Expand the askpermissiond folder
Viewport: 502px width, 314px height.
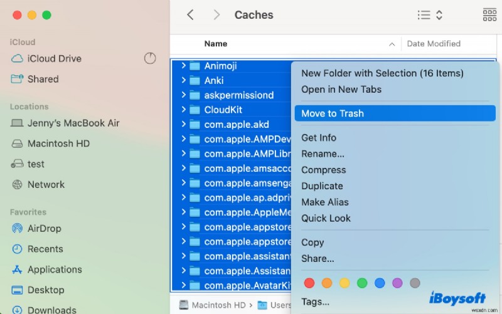click(183, 95)
